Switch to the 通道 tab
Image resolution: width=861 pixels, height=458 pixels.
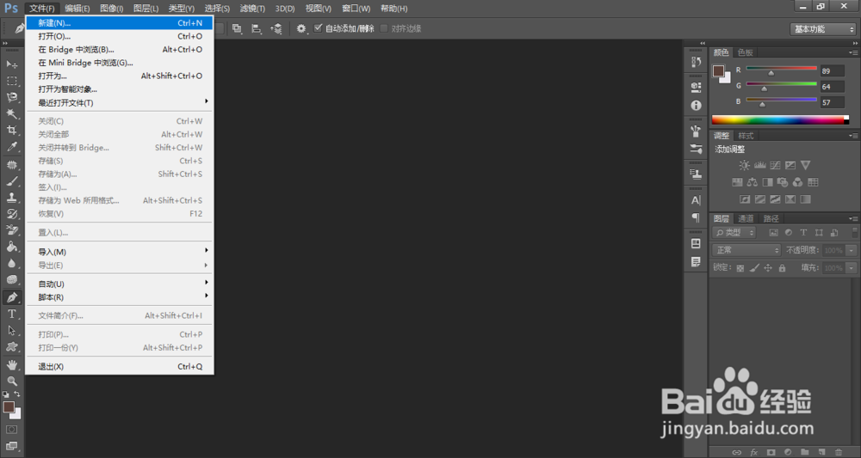[746, 218]
